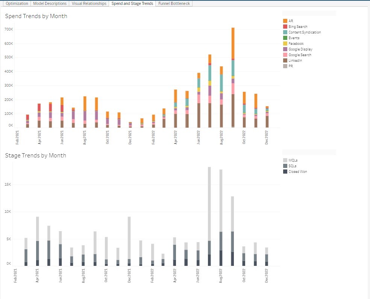Click the 5K stage axis label

(9, 239)
